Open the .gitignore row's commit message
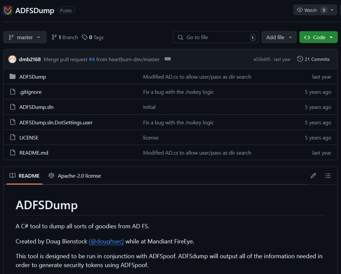 [x=178, y=92]
